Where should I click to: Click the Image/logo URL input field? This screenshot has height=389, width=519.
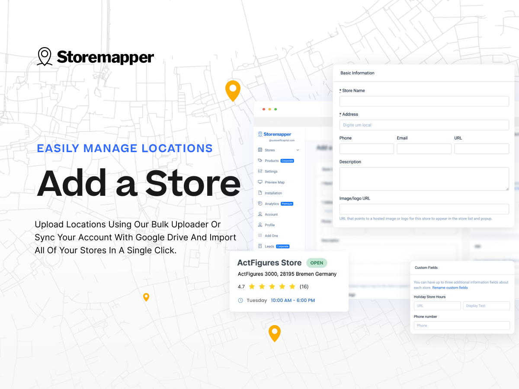coord(424,209)
